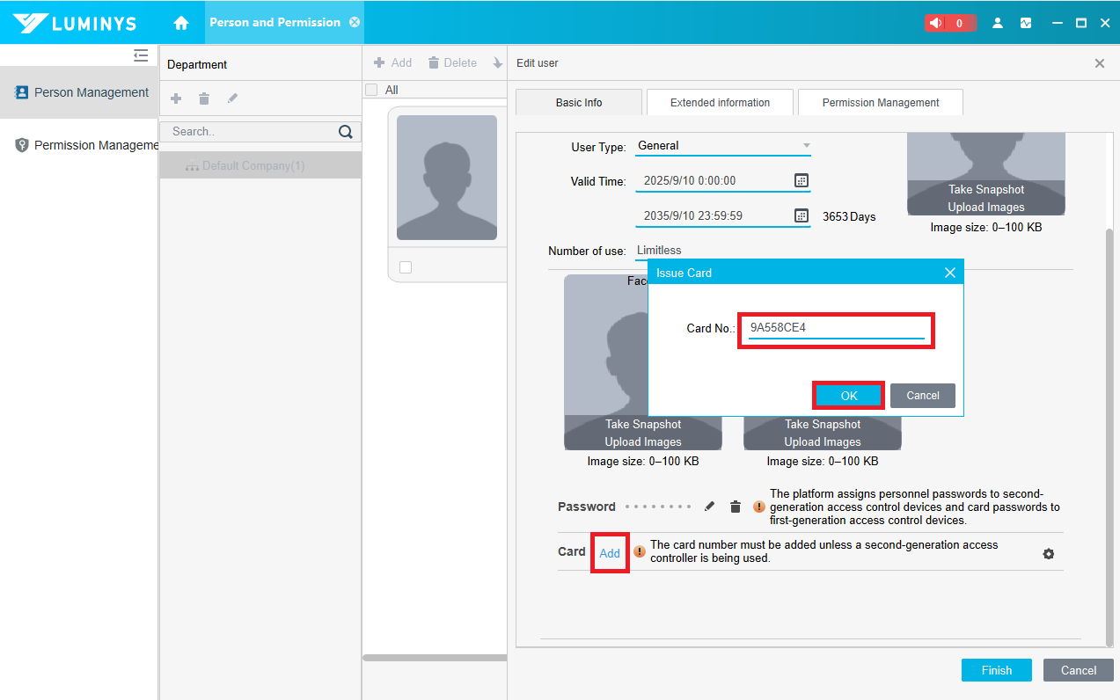Delete the password using its trash icon
Viewport: 1120px width, 700px height.
[x=736, y=507]
